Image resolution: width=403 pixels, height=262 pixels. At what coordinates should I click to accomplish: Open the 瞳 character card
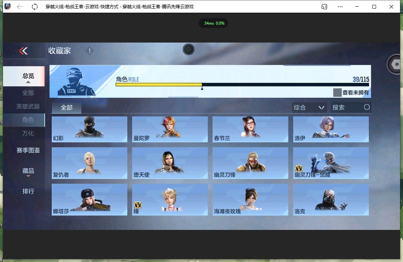tap(170, 199)
